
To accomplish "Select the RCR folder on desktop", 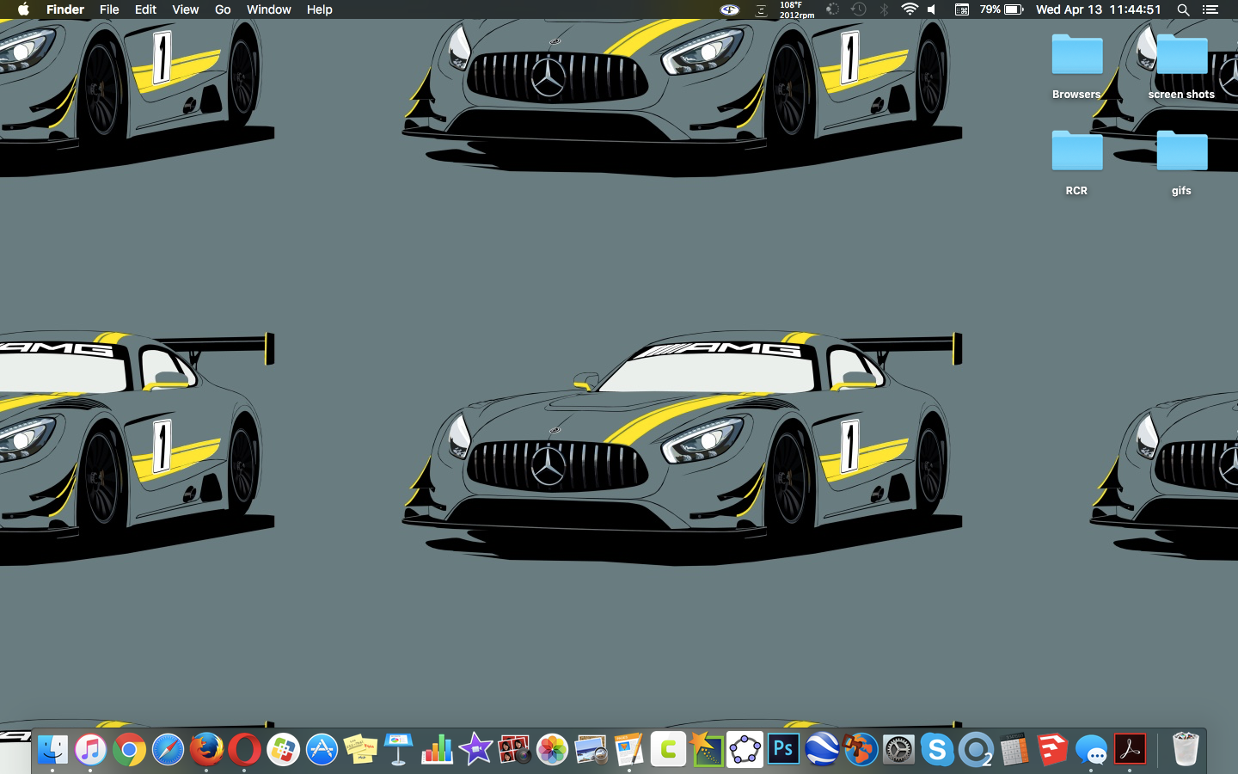I will [1076, 163].
